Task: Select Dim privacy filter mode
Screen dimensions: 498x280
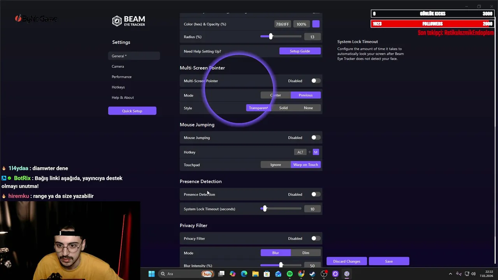Action: (x=305, y=253)
